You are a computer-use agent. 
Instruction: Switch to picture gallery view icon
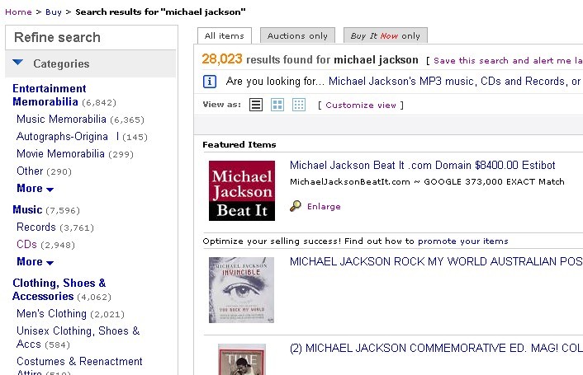(x=277, y=105)
